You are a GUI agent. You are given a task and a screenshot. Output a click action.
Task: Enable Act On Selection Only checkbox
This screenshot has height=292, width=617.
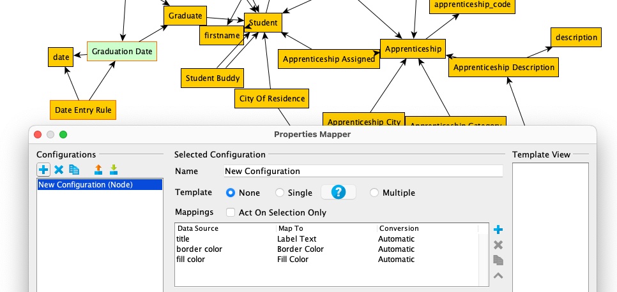[x=231, y=212]
